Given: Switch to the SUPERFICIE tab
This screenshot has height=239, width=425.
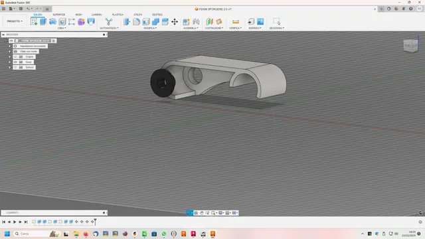Looking at the screenshot, I should [59, 15].
